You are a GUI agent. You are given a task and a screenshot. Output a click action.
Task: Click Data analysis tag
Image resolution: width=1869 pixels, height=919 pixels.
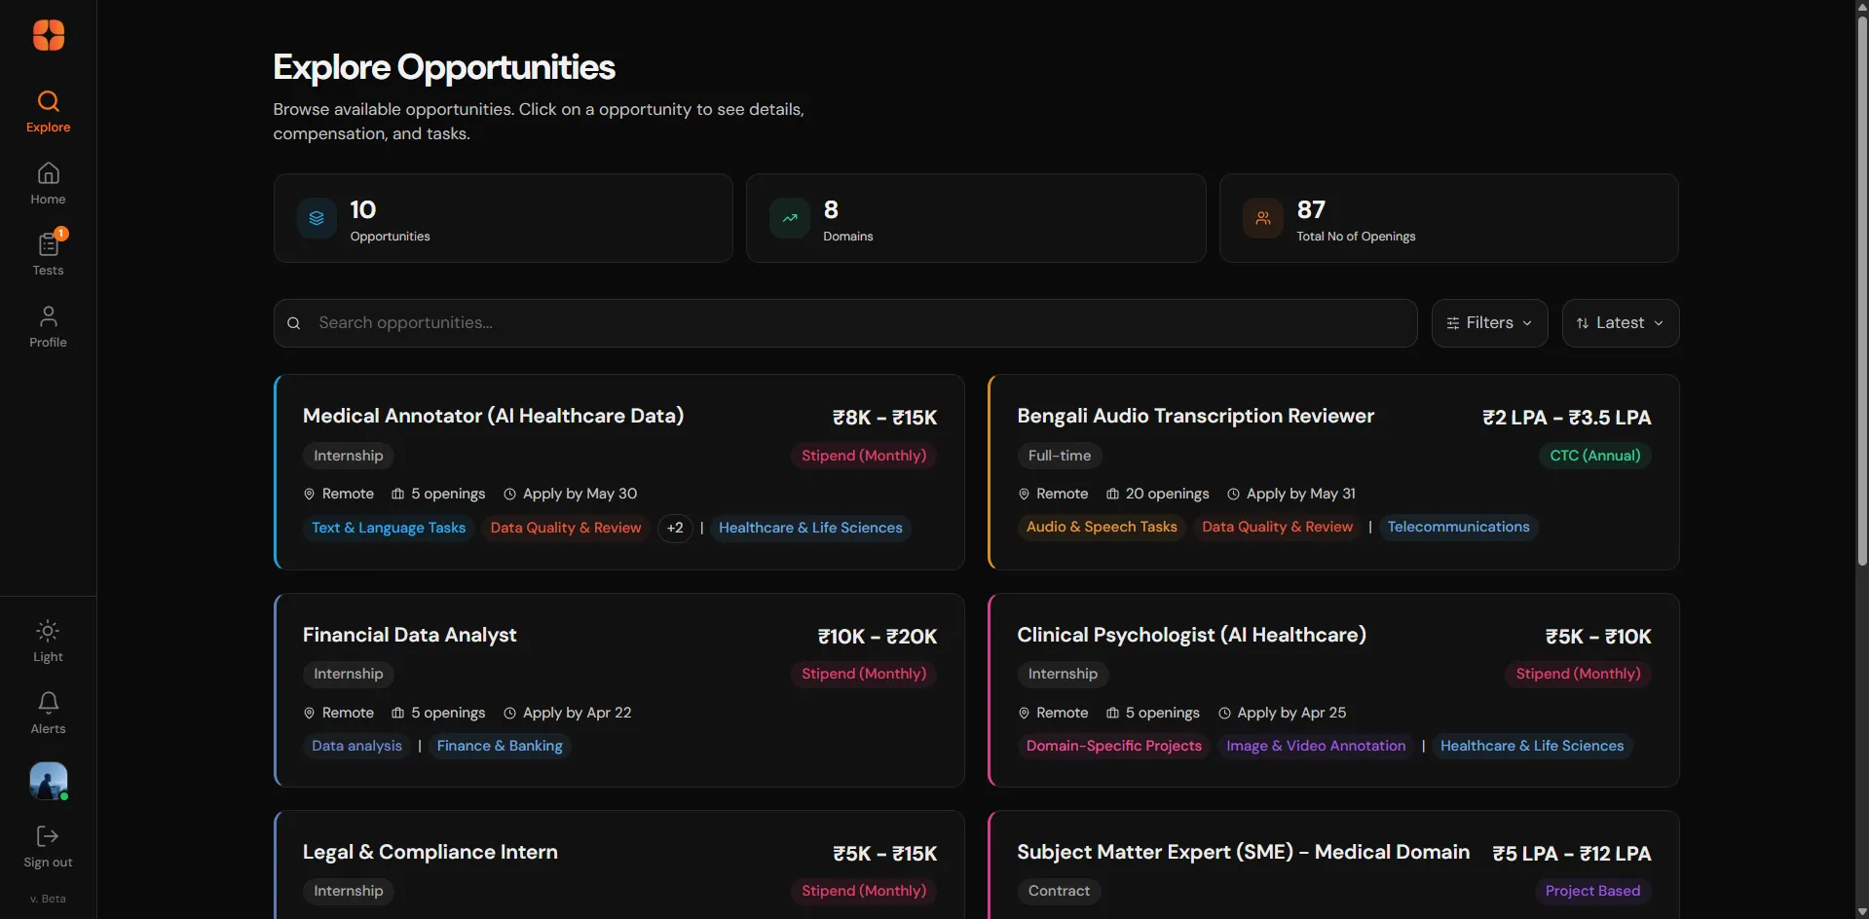pyautogui.click(x=356, y=746)
